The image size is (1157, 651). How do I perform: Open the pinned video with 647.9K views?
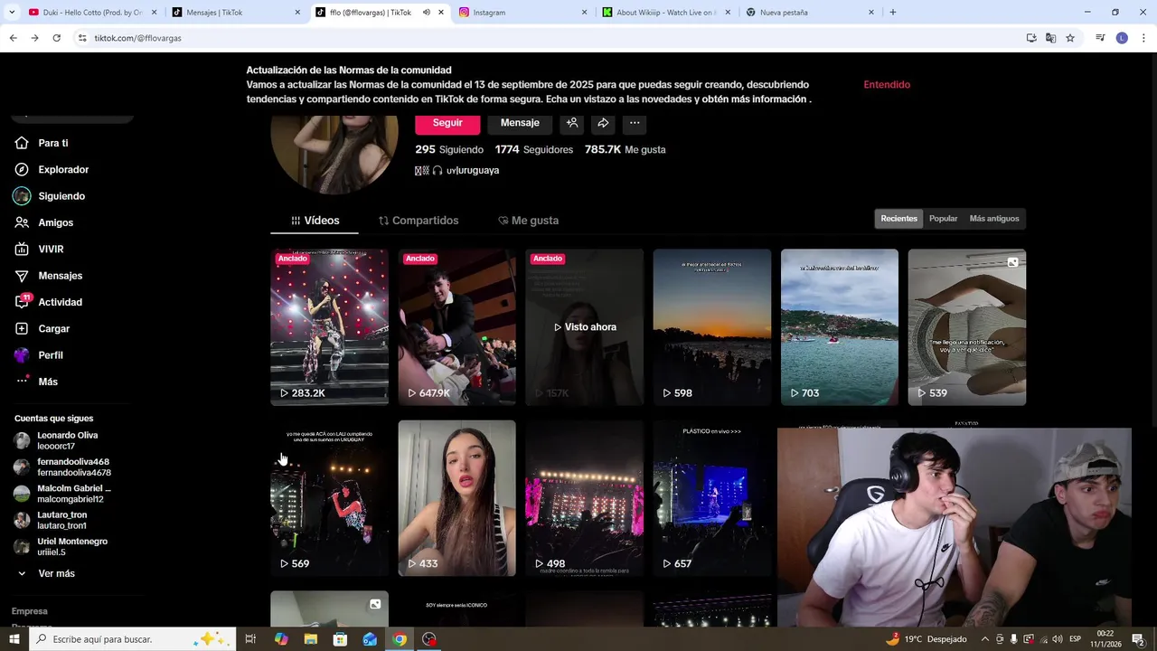[x=456, y=327]
